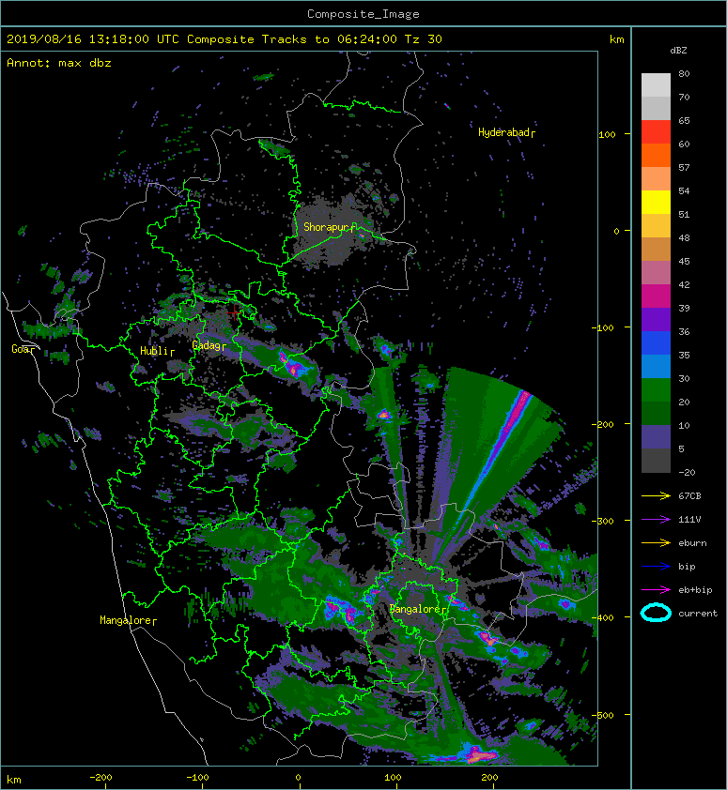
Task: Select the blue bip legend arrow
Action: [656, 567]
